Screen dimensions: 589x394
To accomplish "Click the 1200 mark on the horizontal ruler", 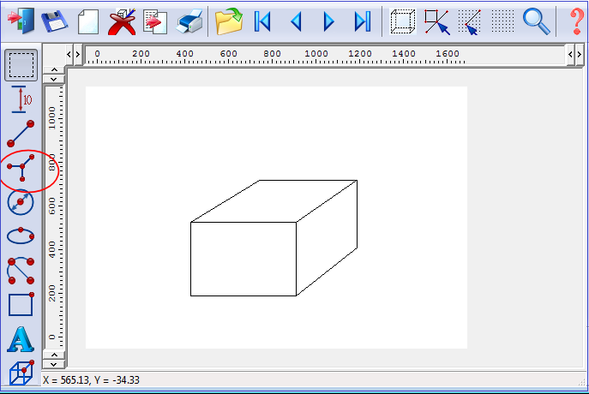I will coord(360,54).
